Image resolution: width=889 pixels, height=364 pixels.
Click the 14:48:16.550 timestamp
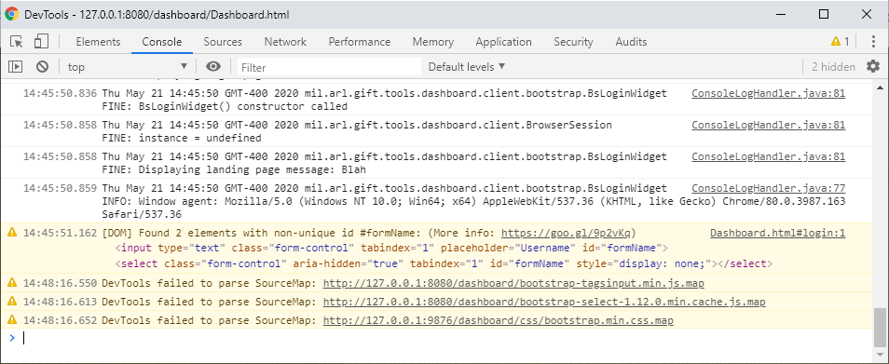(x=60, y=283)
